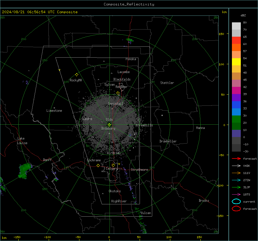Image resolution: width=258 pixels, height=241 pixels.
Task: Click the Ponoka city label
Action: point(131,59)
